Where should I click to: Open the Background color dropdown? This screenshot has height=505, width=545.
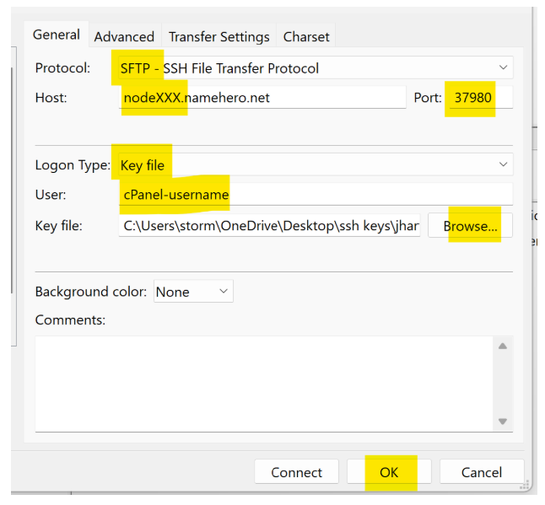click(x=192, y=292)
